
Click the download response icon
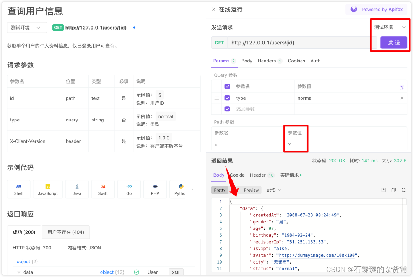click(x=384, y=190)
